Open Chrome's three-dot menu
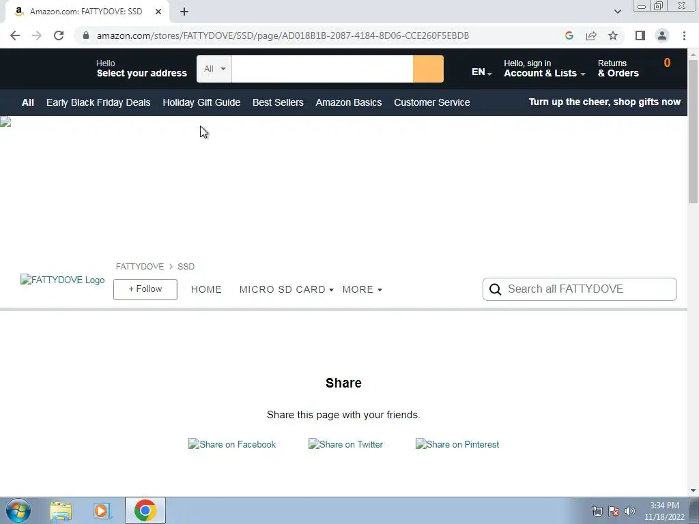Viewport: 699px width, 524px height. [684, 35]
